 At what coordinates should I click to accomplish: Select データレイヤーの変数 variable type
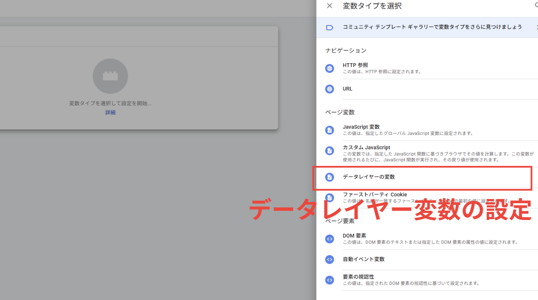click(431, 177)
